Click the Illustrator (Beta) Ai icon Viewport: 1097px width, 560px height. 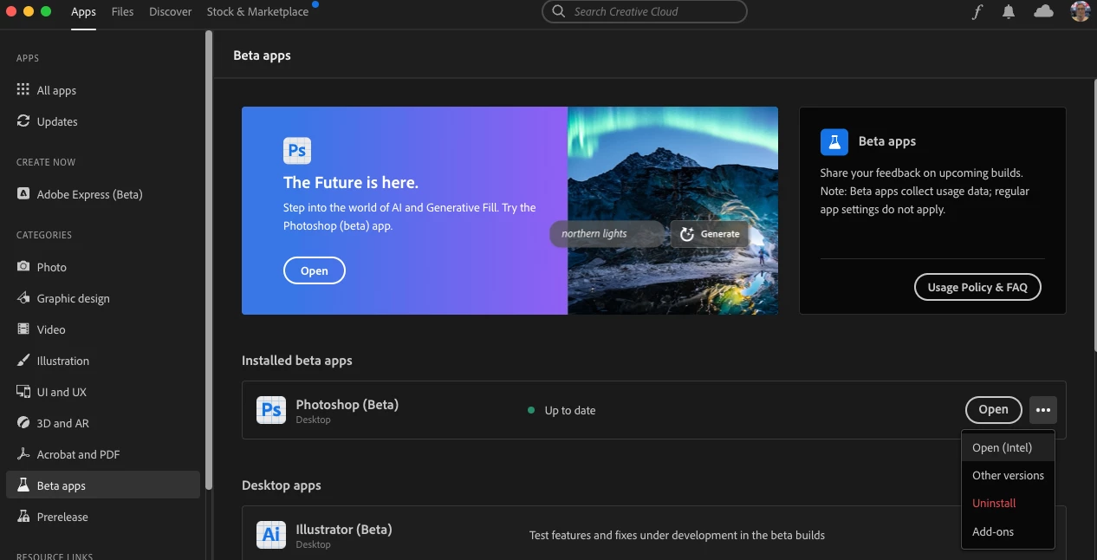pyautogui.click(x=271, y=535)
